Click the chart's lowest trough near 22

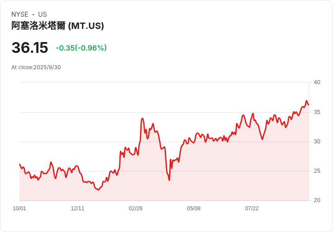tap(98, 189)
